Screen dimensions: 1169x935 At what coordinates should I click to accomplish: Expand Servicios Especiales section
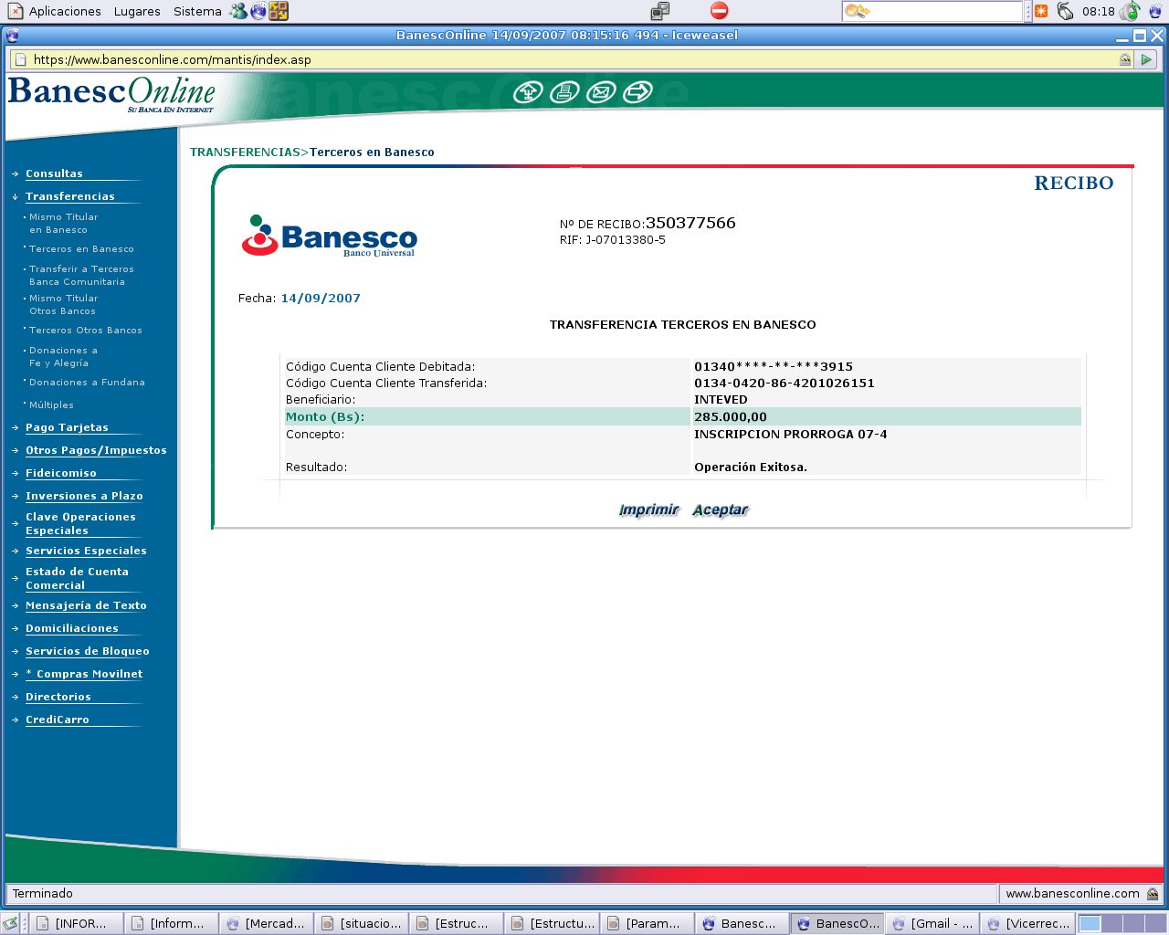point(86,551)
